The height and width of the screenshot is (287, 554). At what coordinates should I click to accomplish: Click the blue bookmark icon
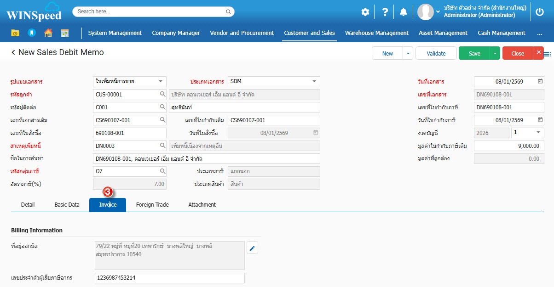click(31, 33)
